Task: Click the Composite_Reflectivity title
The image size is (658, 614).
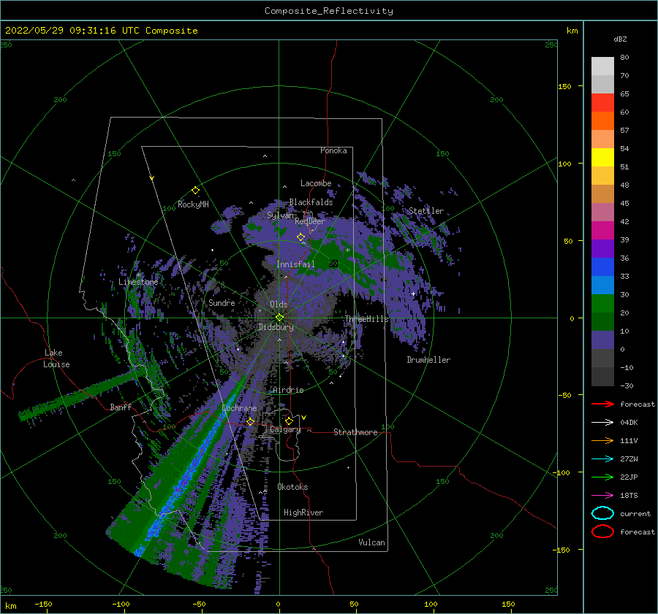Action: (x=328, y=11)
